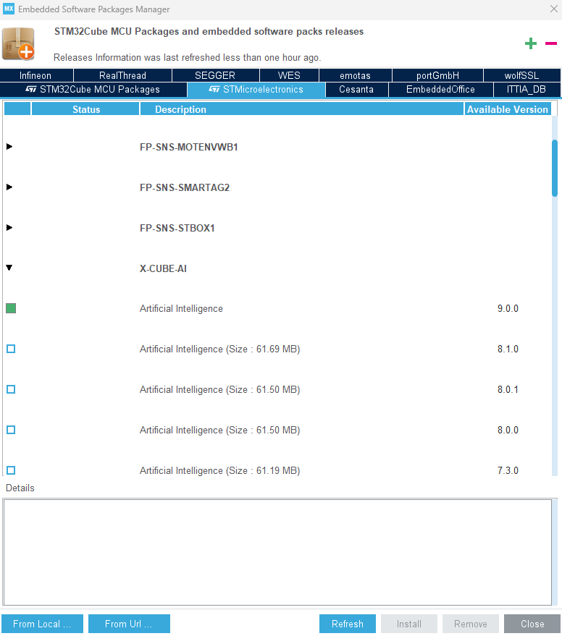
Task: Click the Remove button
Action: click(x=471, y=624)
